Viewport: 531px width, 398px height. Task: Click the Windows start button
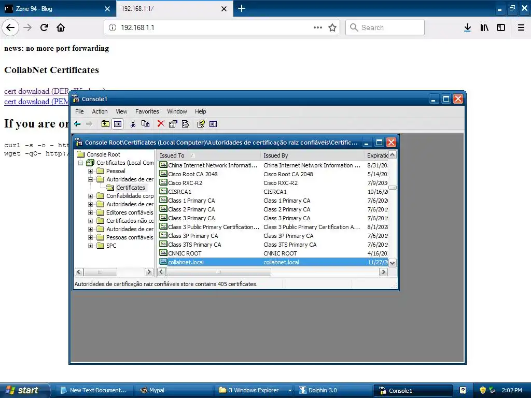pos(24,390)
